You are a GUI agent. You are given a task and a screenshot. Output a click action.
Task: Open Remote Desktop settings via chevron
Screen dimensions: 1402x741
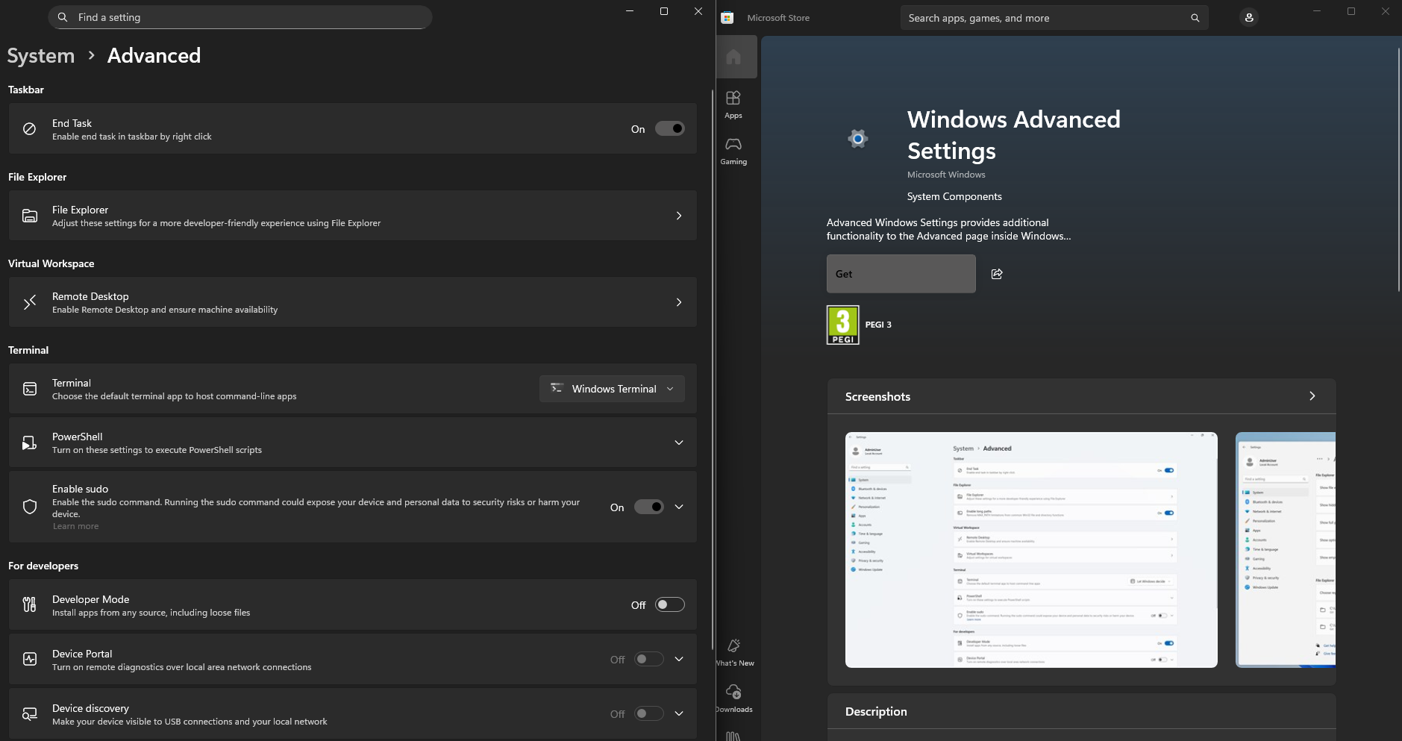pos(679,302)
